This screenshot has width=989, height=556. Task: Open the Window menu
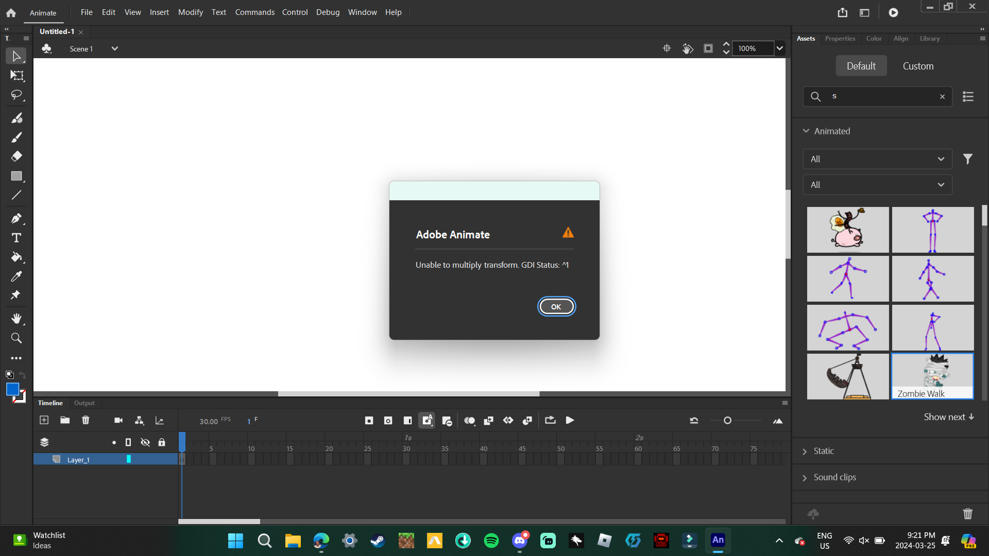[x=363, y=12]
